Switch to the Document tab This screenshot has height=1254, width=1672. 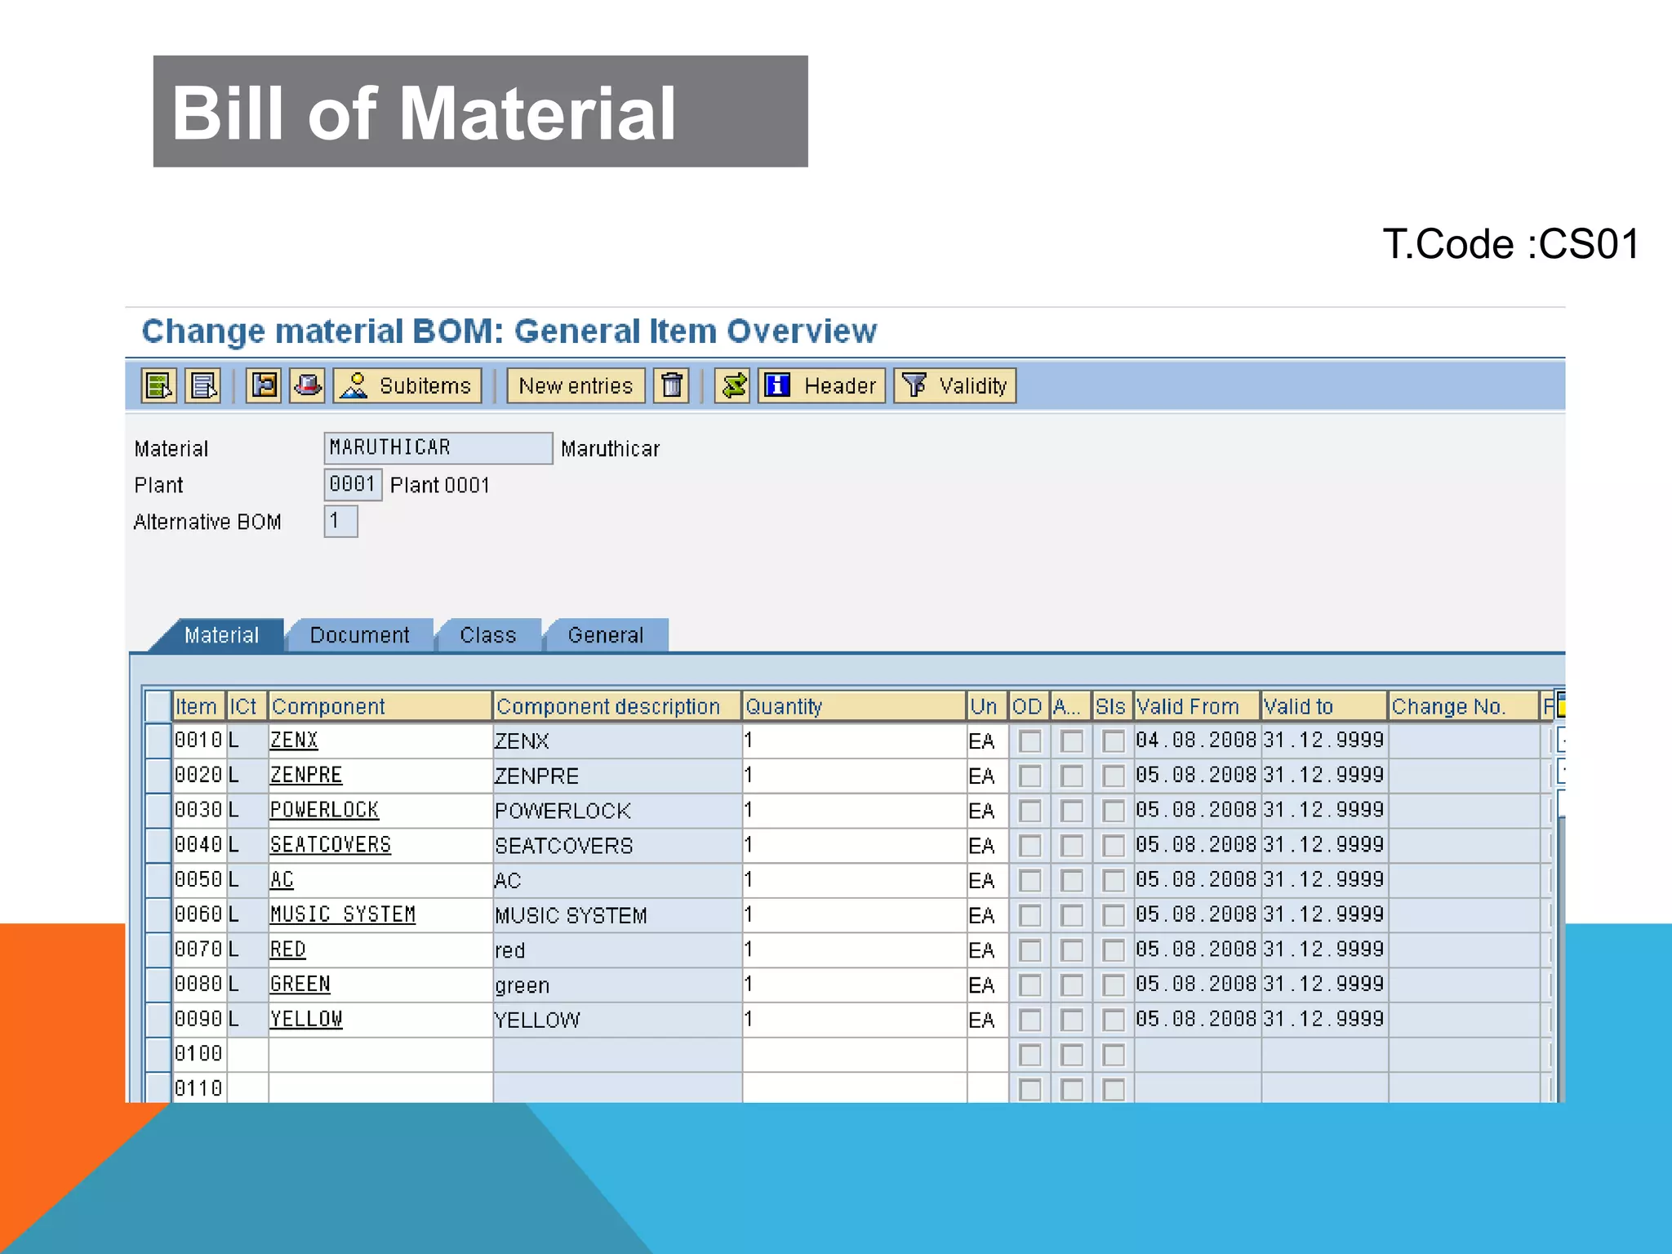point(359,635)
